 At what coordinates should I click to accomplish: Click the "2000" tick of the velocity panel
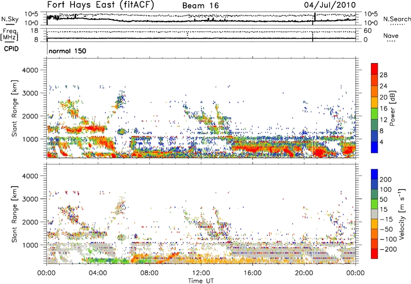[30, 222]
